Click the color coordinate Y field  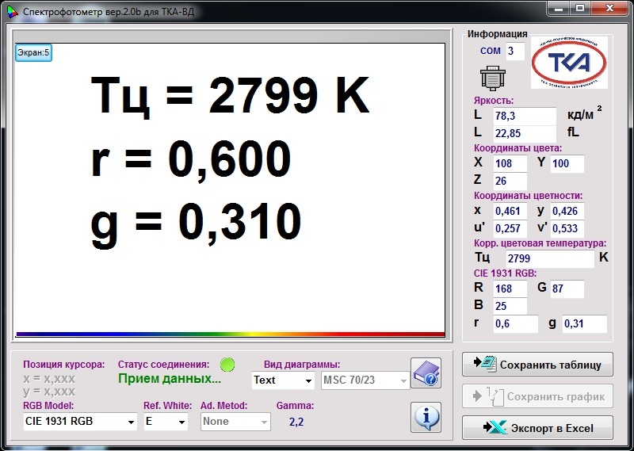click(567, 164)
